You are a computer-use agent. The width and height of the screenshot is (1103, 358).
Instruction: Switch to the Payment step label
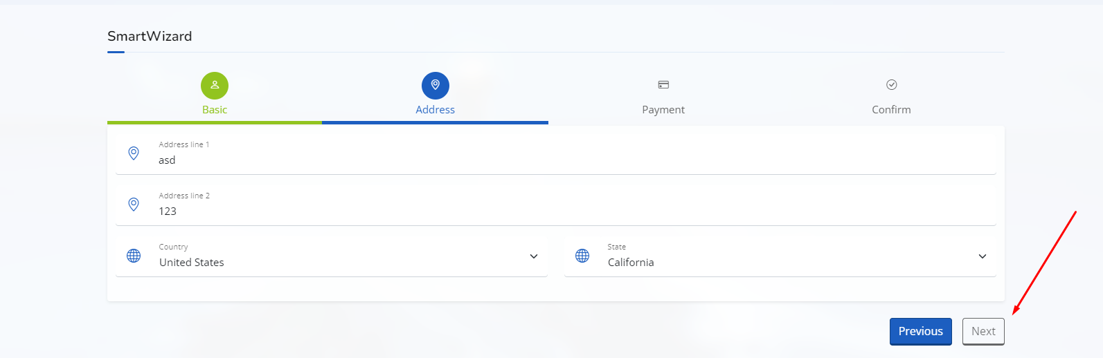(x=663, y=110)
